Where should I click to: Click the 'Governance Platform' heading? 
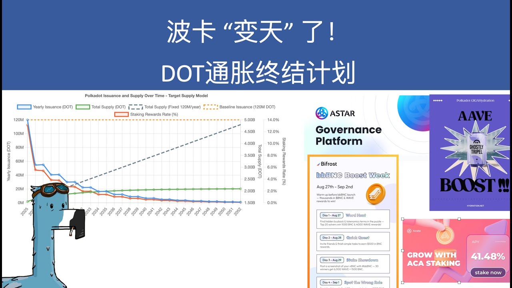[x=348, y=135]
